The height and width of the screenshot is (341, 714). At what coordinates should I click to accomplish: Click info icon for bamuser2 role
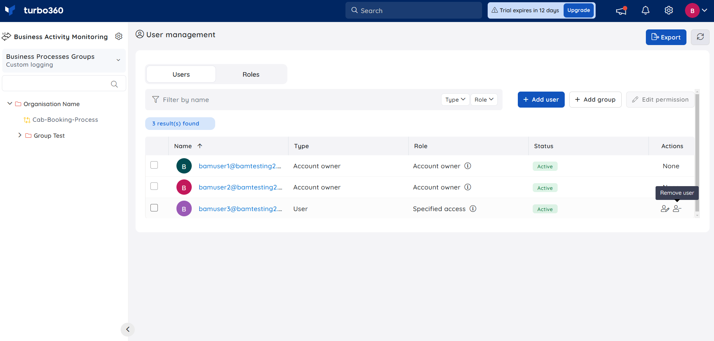pyautogui.click(x=468, y=187)
